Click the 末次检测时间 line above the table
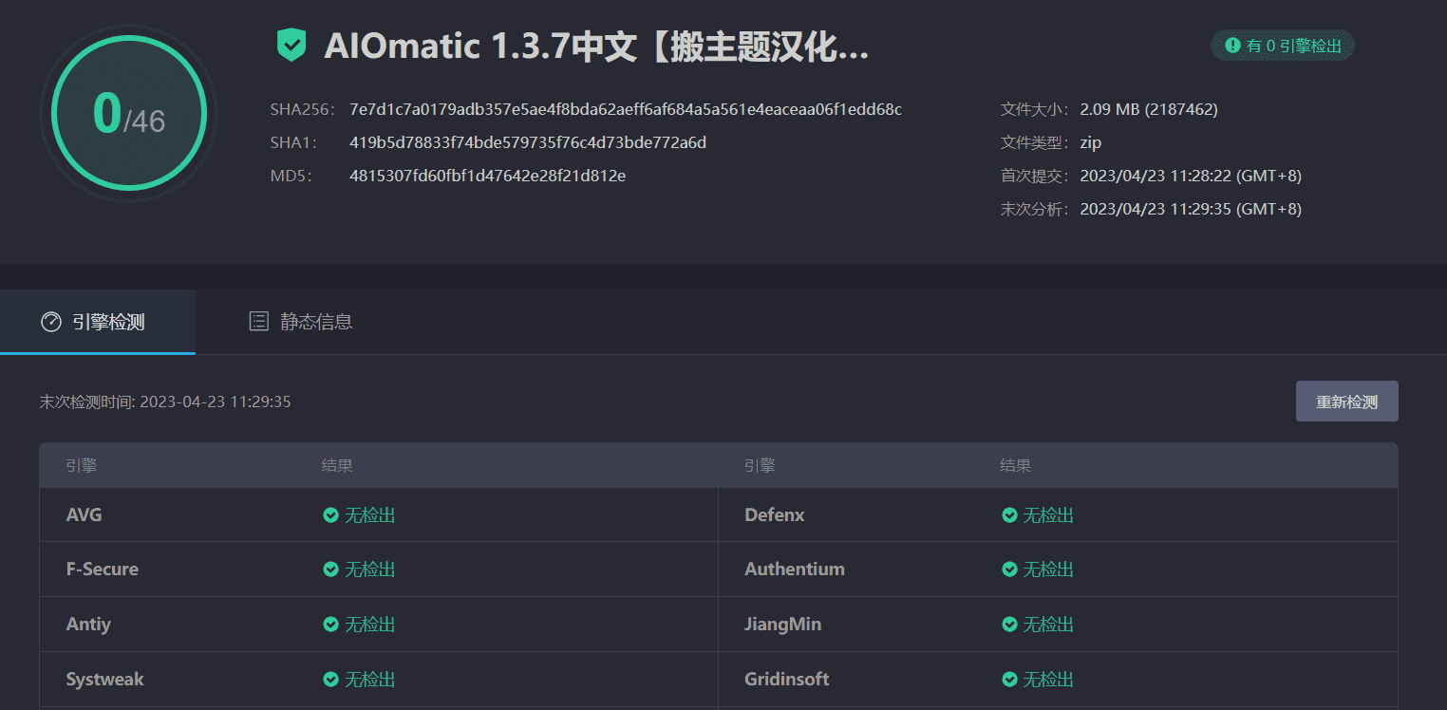The height and width of the screenshot is (710, 1447). coord(165,402)
